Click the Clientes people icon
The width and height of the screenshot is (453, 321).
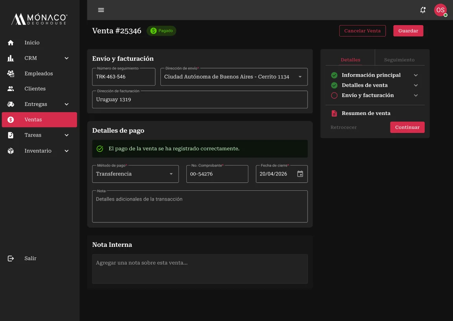click(11, 89)
